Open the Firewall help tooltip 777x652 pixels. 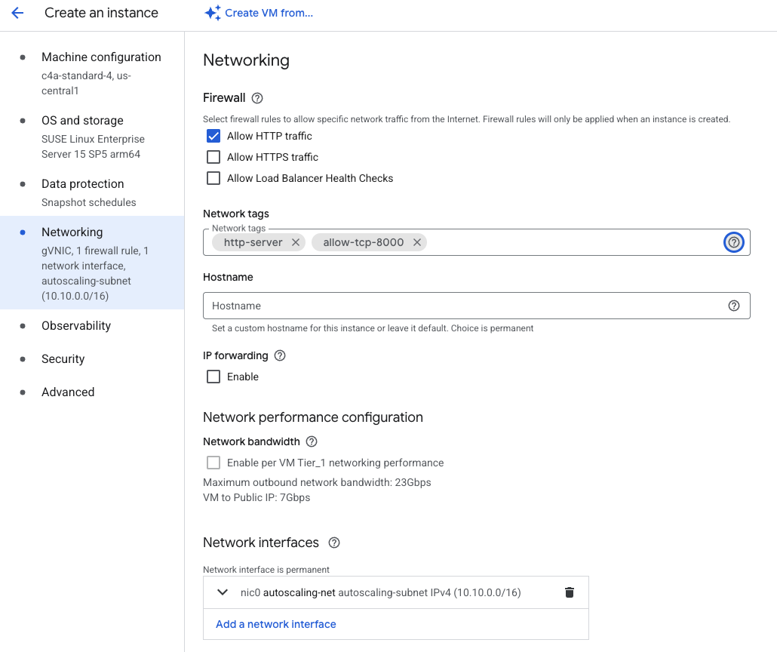pyautogui.click(x=255, y=97)
